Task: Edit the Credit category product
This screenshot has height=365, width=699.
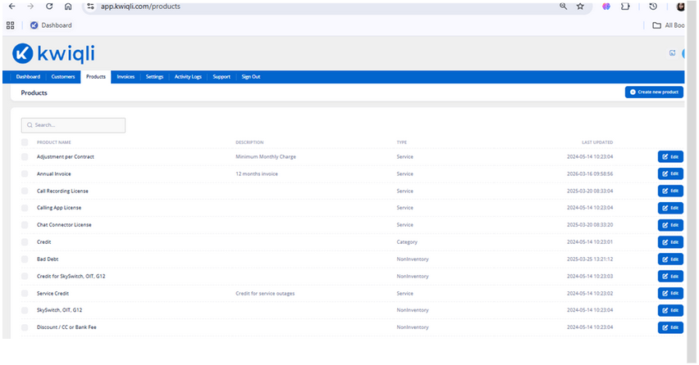Action: click(670, 242)
